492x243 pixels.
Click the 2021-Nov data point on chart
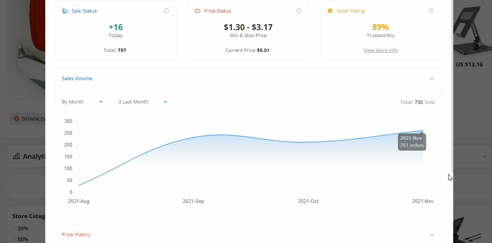pyautogui.click(x=422, y=131)
